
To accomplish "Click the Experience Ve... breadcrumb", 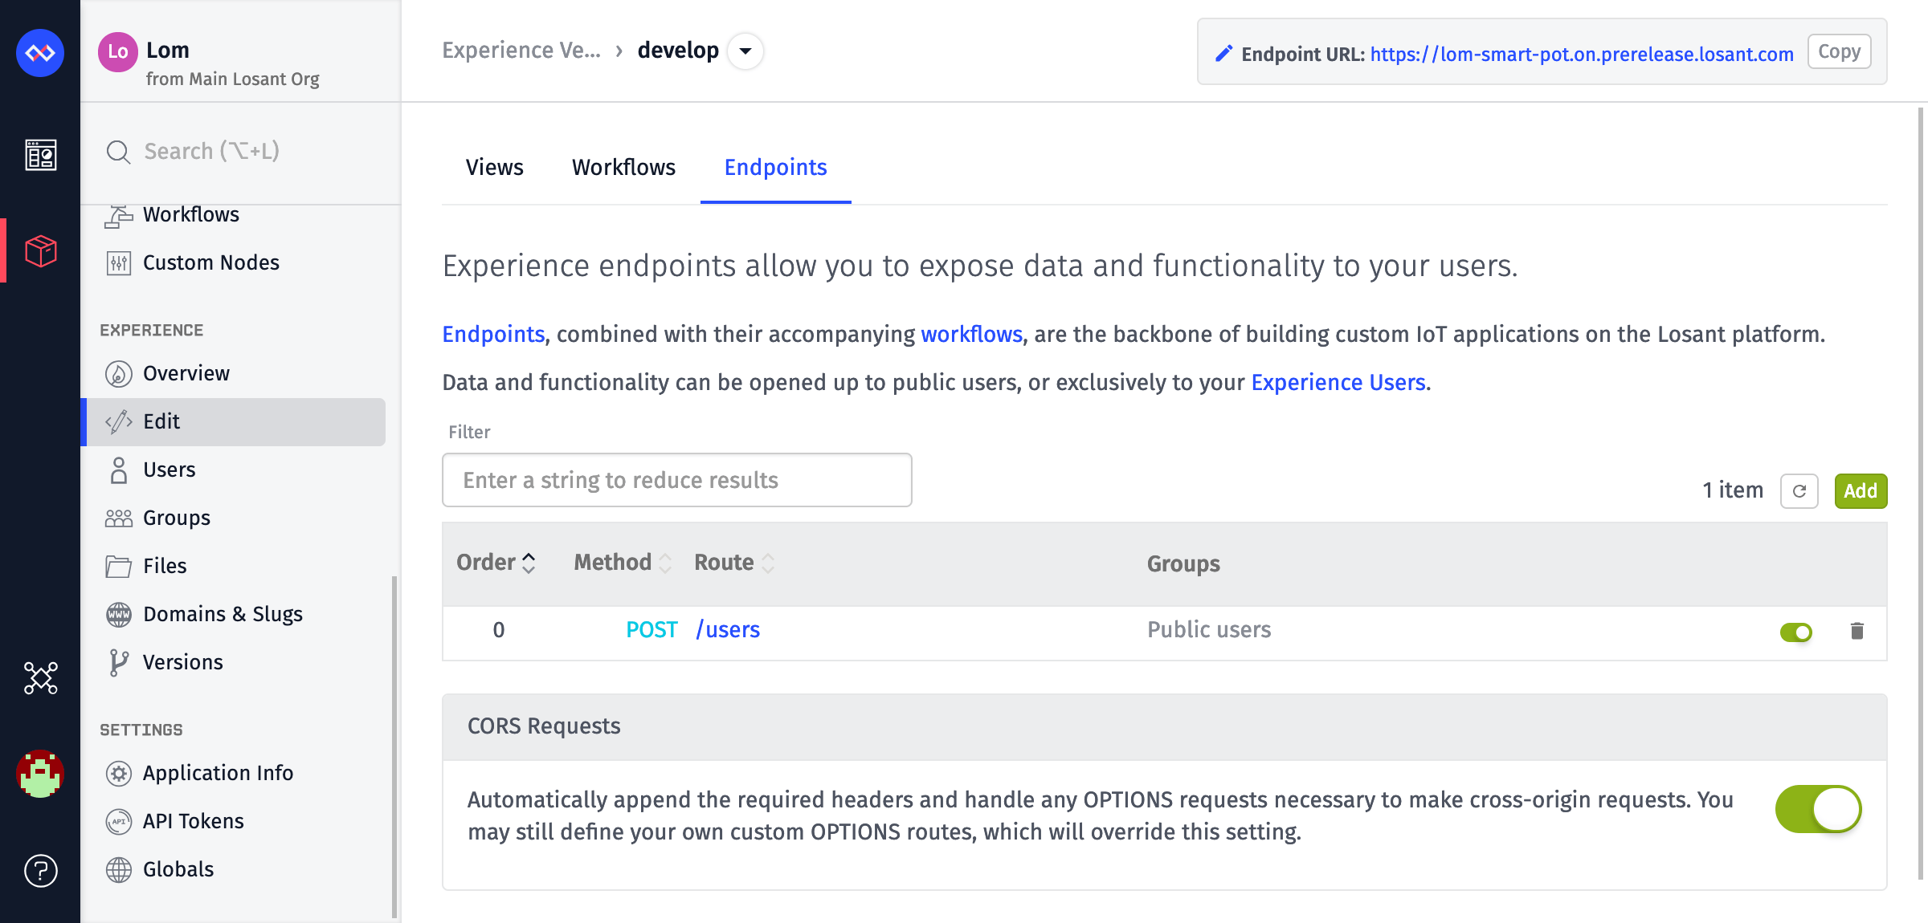I will click(521, 51).
